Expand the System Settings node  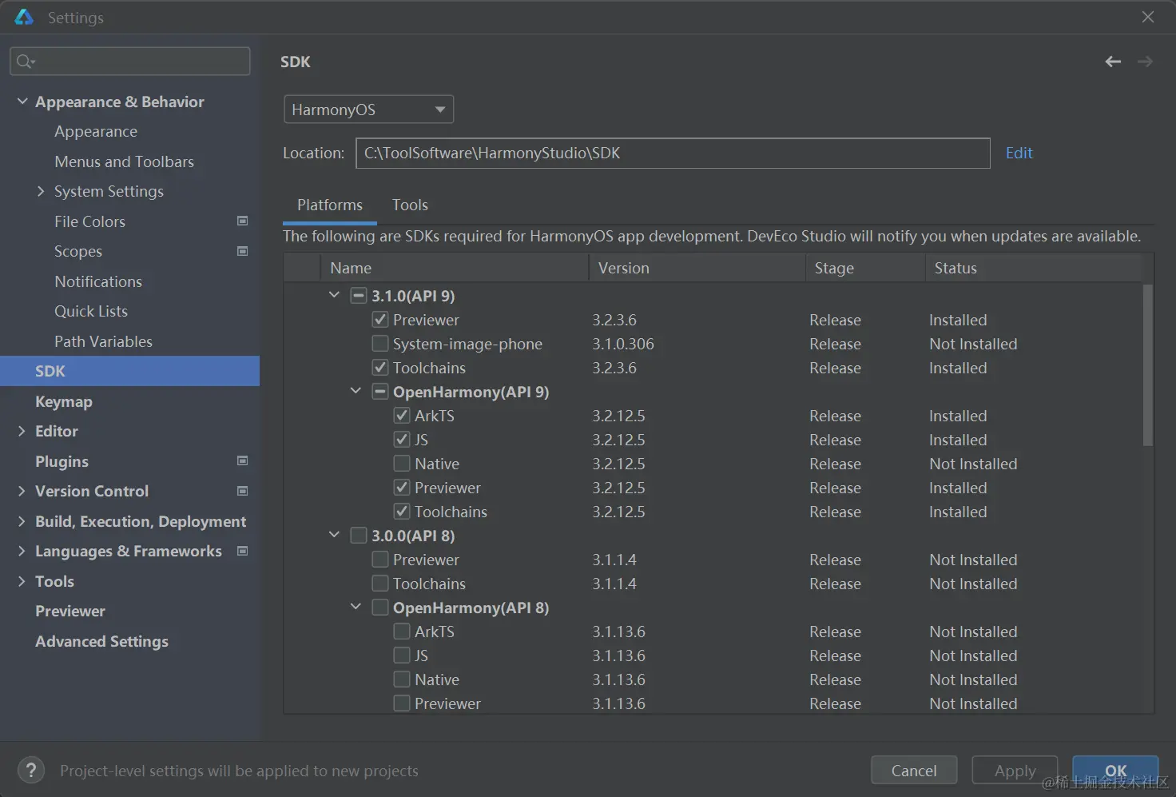click(41, 191)
